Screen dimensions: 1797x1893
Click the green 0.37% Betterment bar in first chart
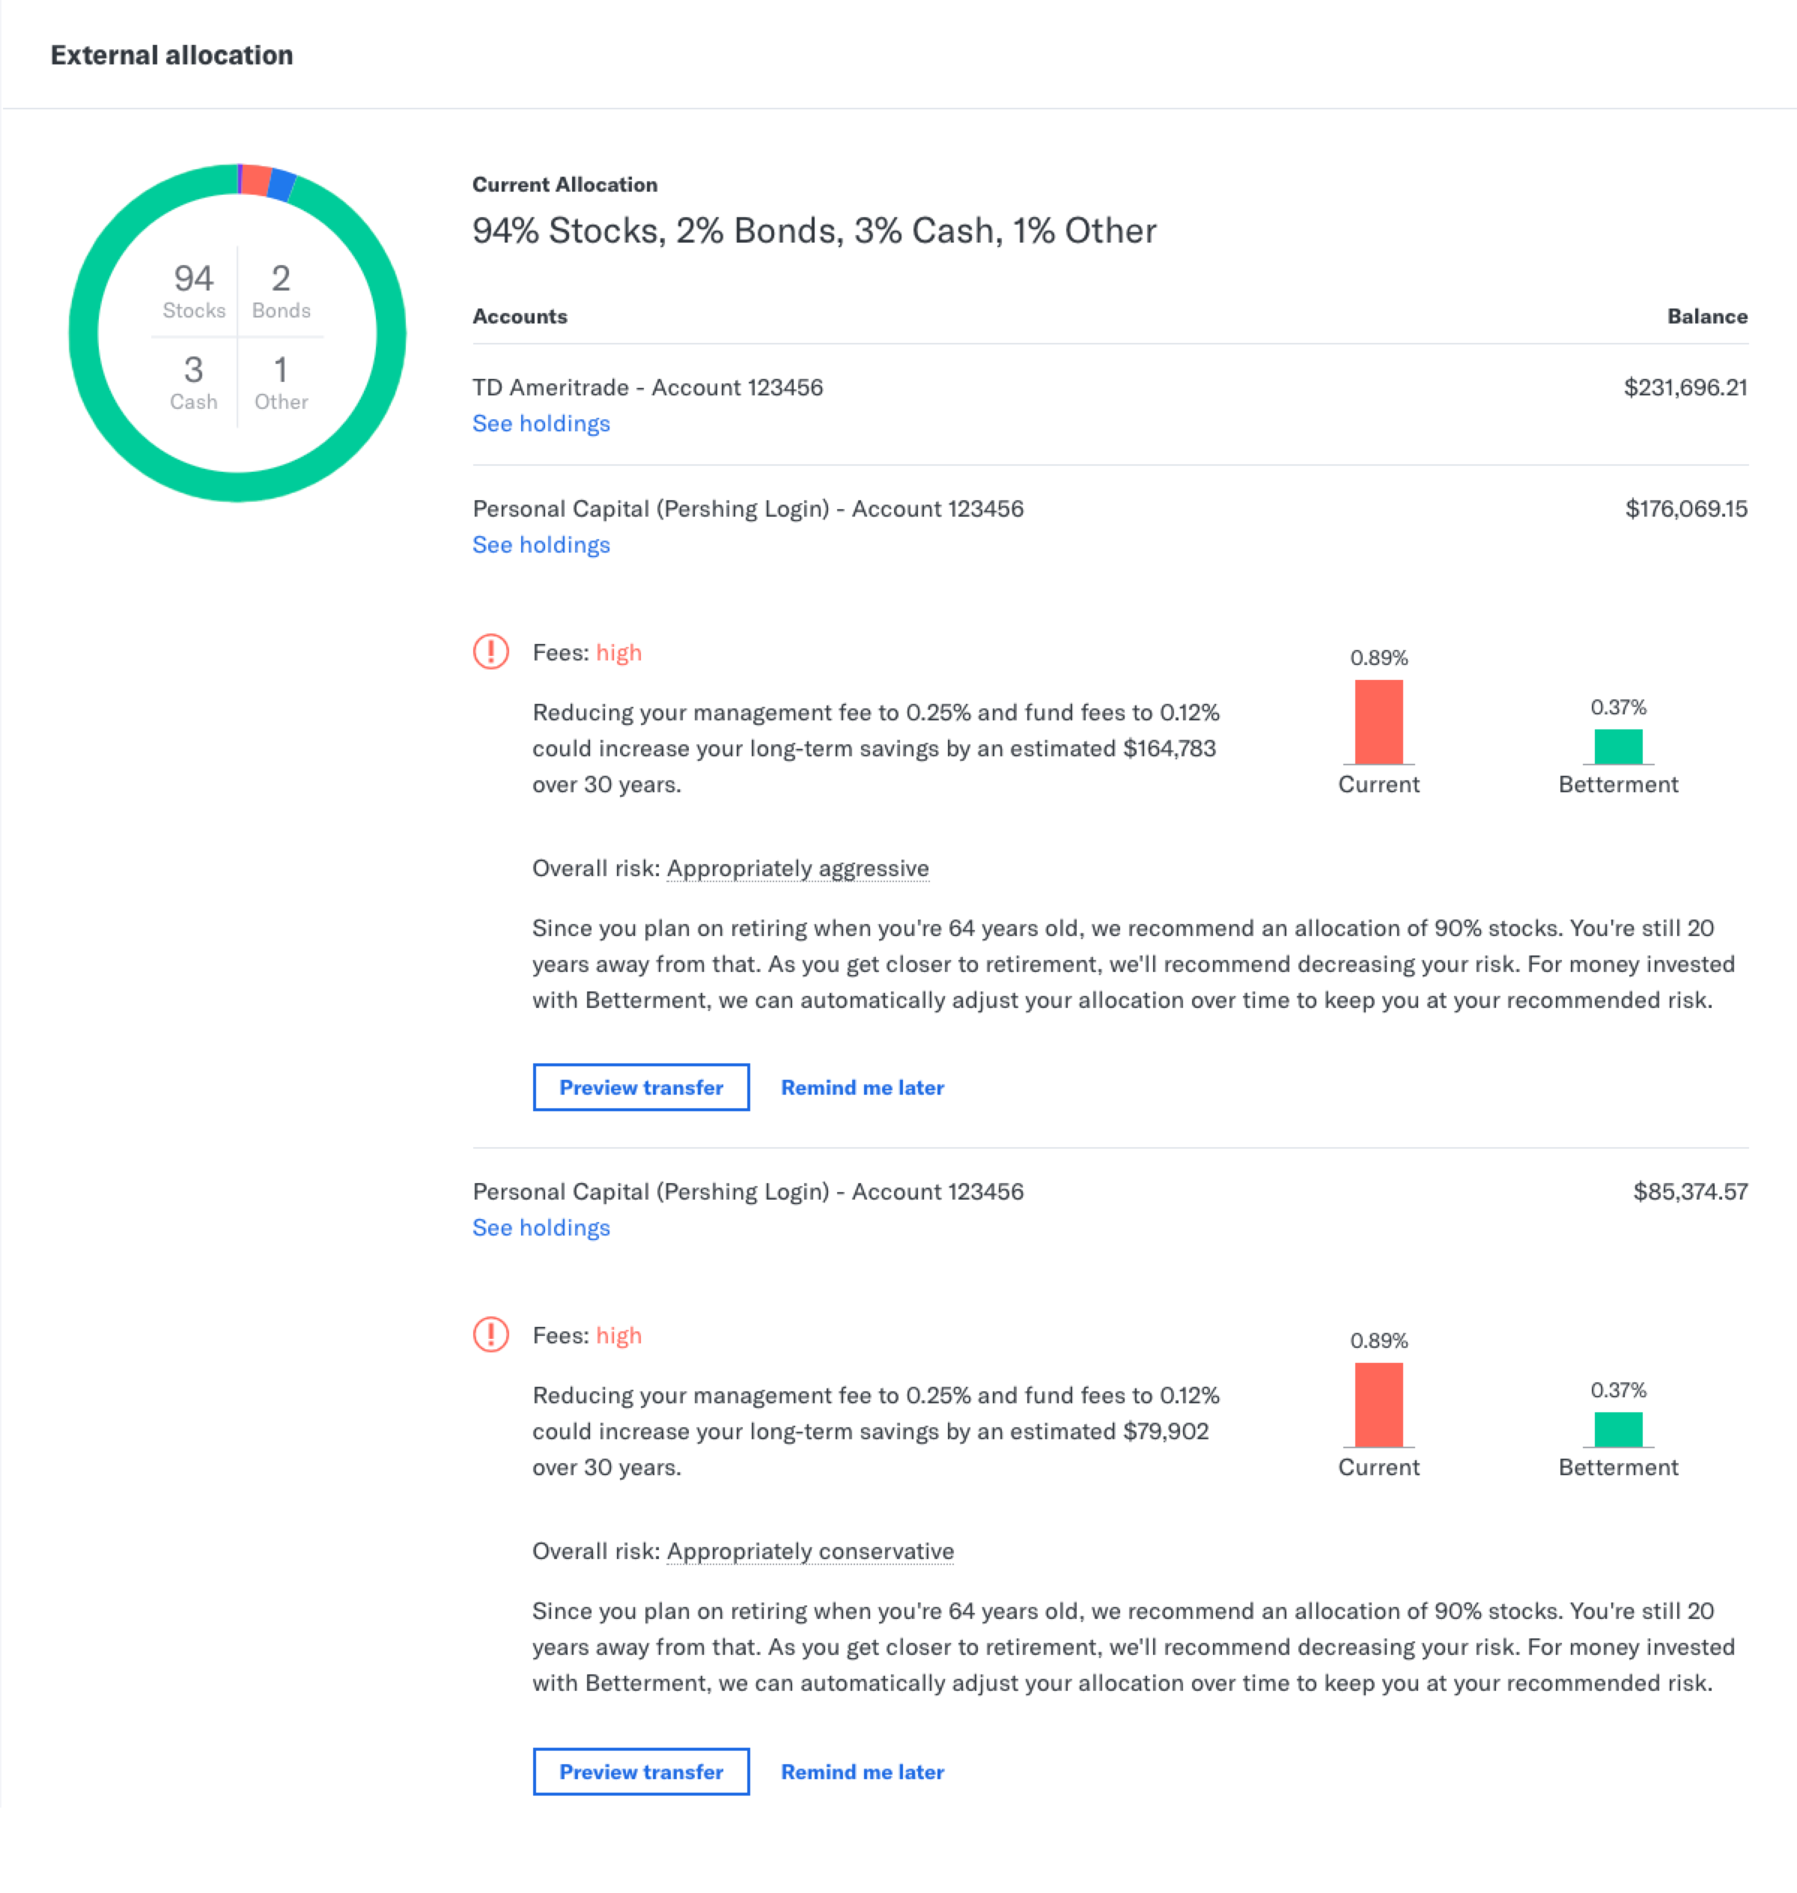click(x=1618, y=747)
